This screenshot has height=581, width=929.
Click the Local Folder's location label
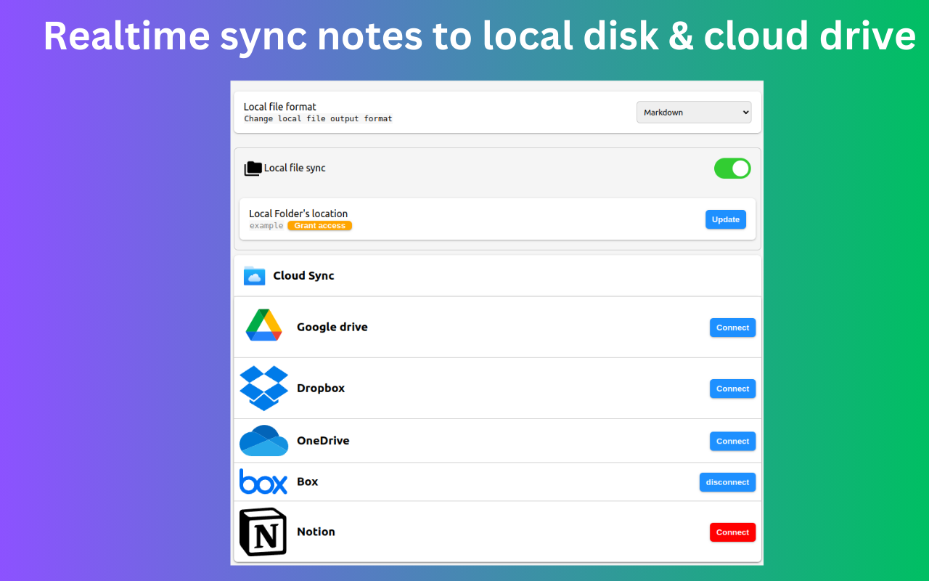click(298, 214)
